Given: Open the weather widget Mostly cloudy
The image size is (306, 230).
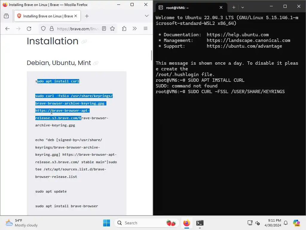Looking at the screenshot, I should tap(22, 223).
